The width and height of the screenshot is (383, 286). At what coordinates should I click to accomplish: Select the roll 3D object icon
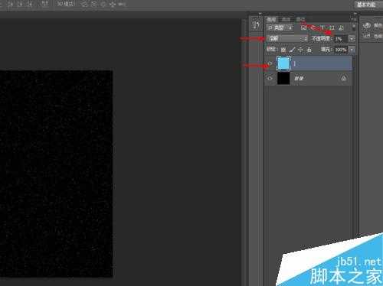point(93,4)
